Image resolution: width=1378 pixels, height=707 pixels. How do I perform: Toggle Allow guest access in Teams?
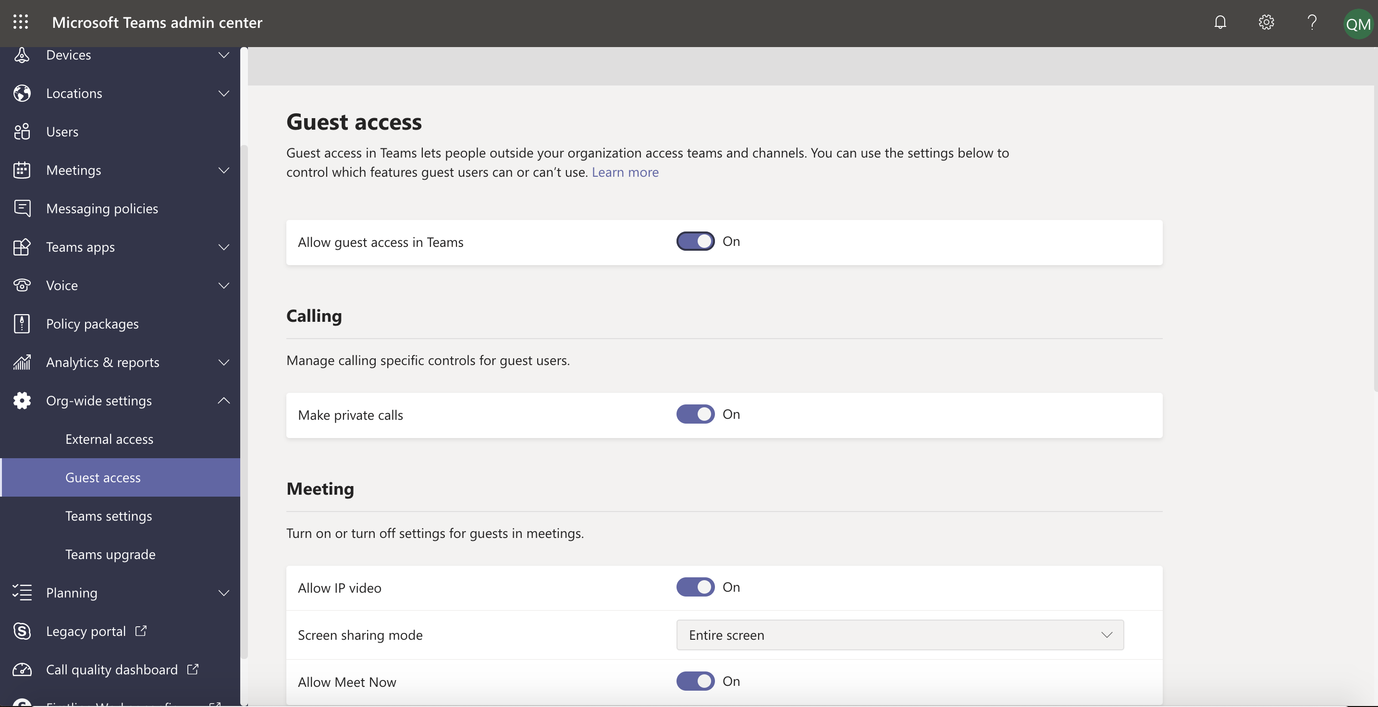(695, 241)
